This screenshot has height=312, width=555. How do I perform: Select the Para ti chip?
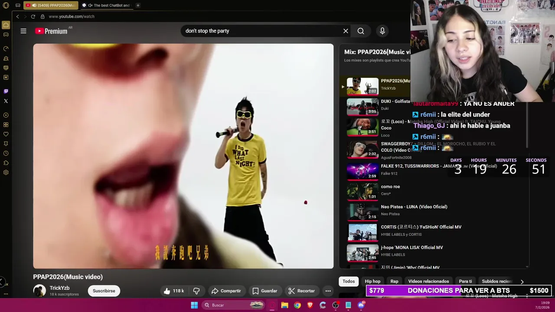(x=465, y=281)
